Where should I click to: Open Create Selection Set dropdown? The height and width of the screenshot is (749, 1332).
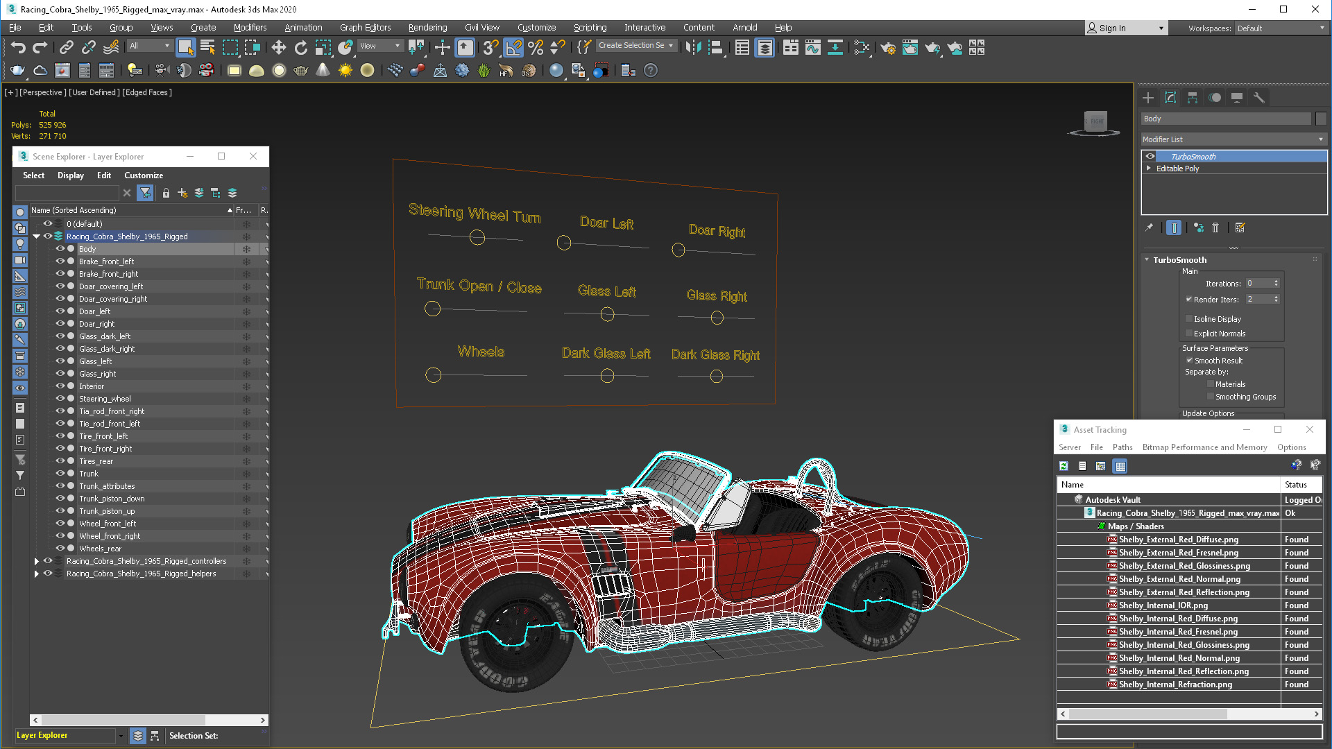coord(636,46)
